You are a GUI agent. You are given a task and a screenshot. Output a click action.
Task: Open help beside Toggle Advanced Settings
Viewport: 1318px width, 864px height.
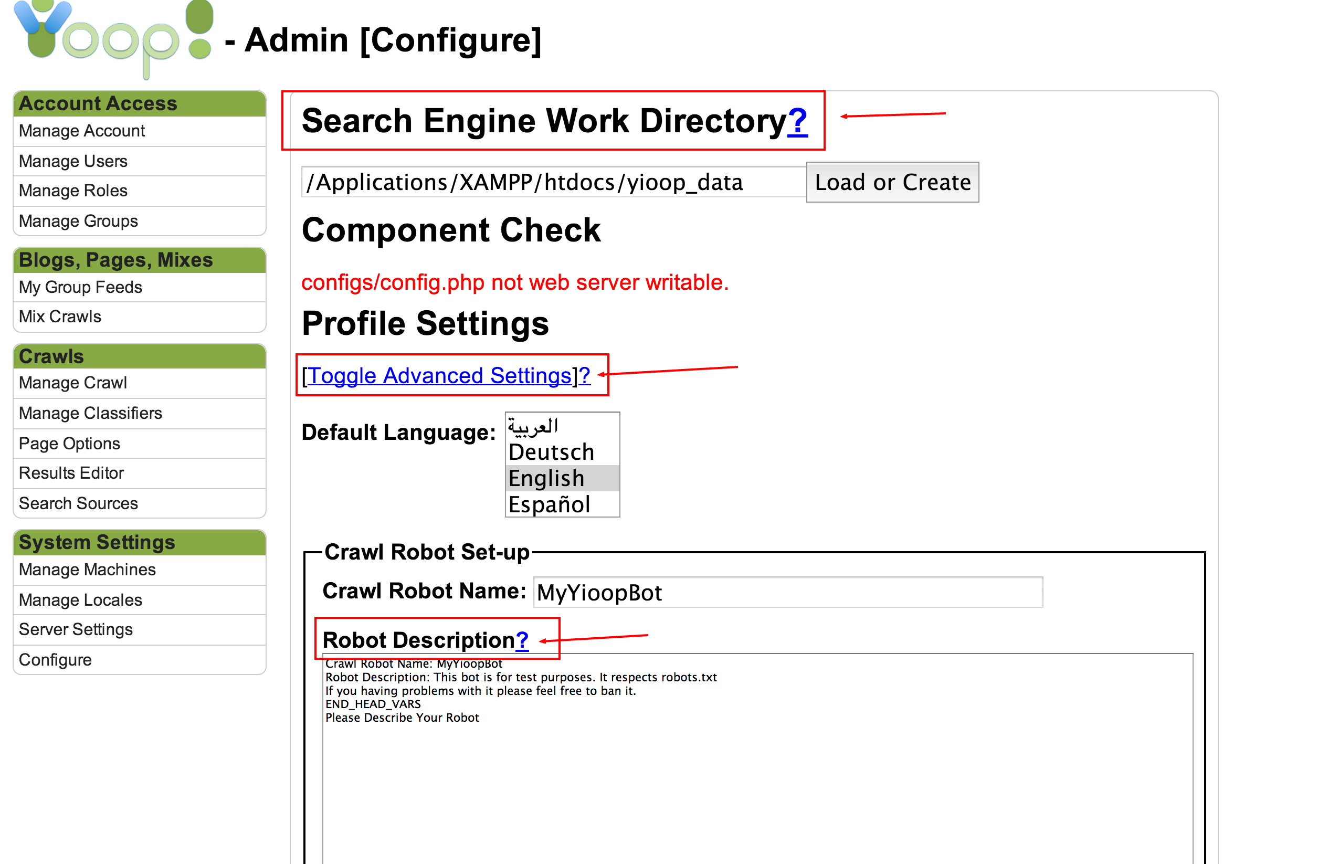pyautogui.click(x=584, y=375)
